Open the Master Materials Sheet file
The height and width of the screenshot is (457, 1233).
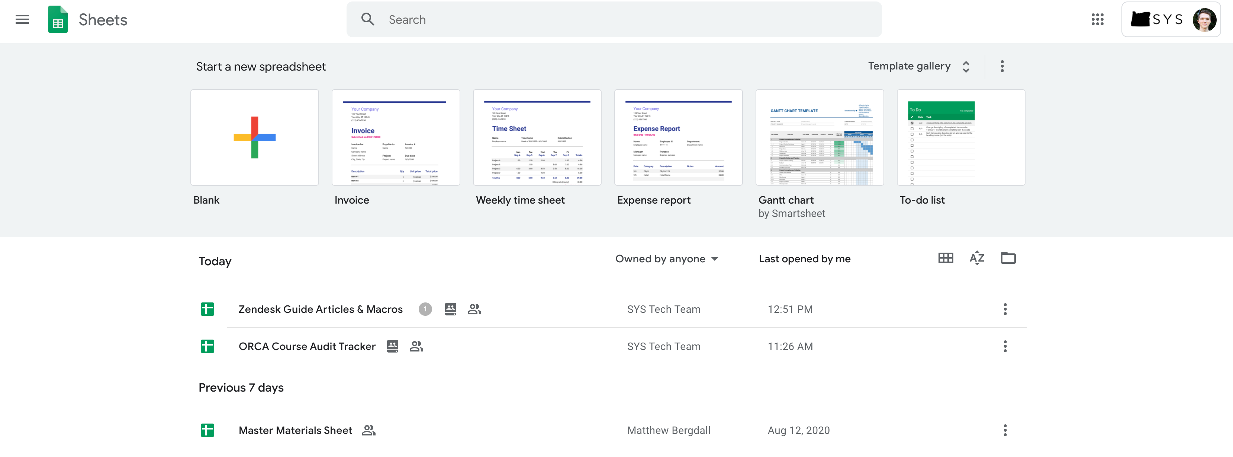[295, 430]
